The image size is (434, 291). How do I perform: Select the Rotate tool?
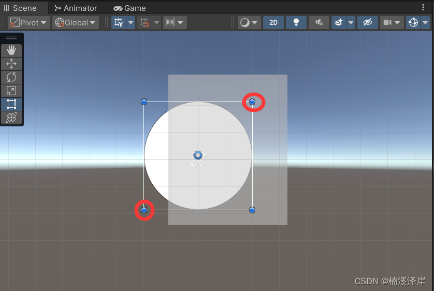pyautogui.click(x=11, y=77)
